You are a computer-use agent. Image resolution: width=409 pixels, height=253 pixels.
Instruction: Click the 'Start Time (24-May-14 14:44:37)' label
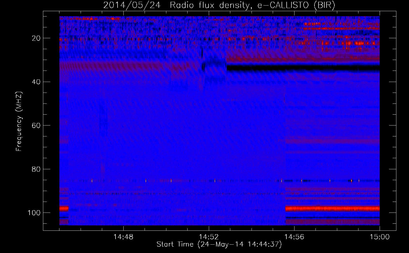219,244
